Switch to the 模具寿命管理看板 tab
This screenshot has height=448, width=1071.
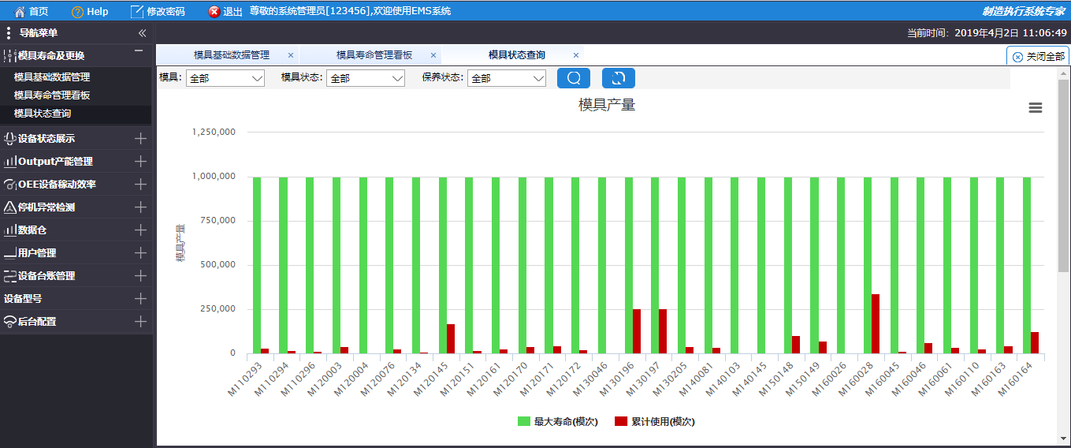click(x=374, y=55)
